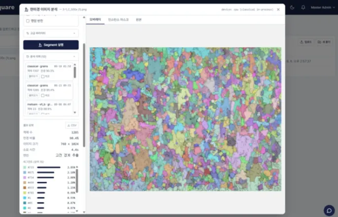338x217 pixels.
Task: Close the microscope image analysis dialog
Action: 278,9
